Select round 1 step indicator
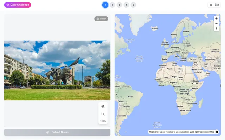The width and height of the screenshot is (225, 140). [x=105, y=5]
